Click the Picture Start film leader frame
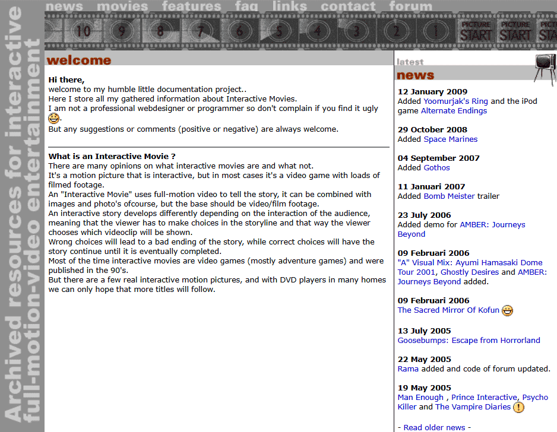 tap(476, 31)
